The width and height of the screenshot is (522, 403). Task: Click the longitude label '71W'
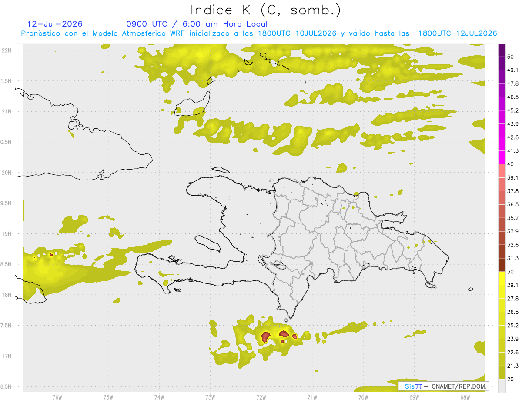pos(312,397)
